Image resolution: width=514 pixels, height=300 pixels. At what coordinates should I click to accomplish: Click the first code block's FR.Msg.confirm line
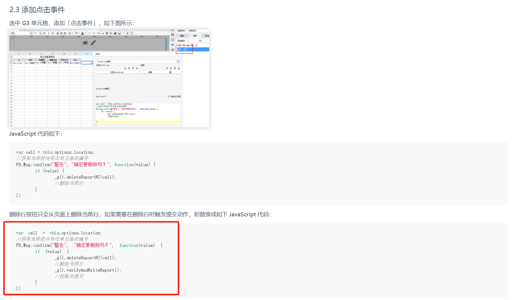86,165
